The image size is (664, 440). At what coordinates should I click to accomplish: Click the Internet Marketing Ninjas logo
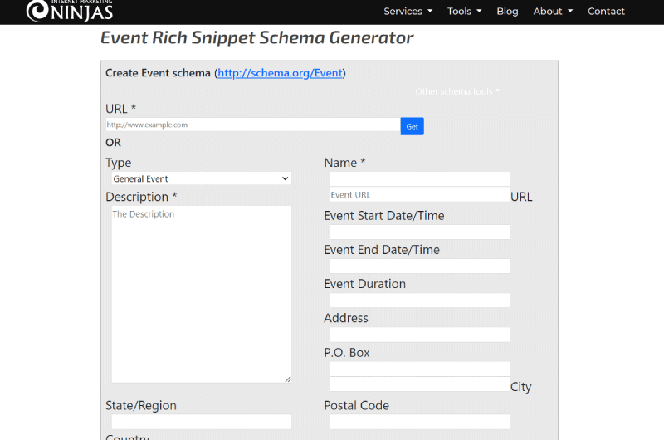(x=70, y=10)
